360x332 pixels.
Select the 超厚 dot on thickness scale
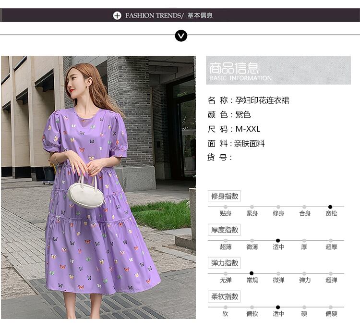tap(331, 241)
